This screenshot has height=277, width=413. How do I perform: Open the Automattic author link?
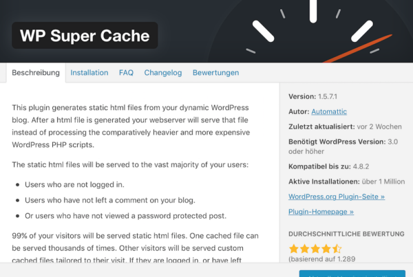pyautogui.click(x=329, y=111)
